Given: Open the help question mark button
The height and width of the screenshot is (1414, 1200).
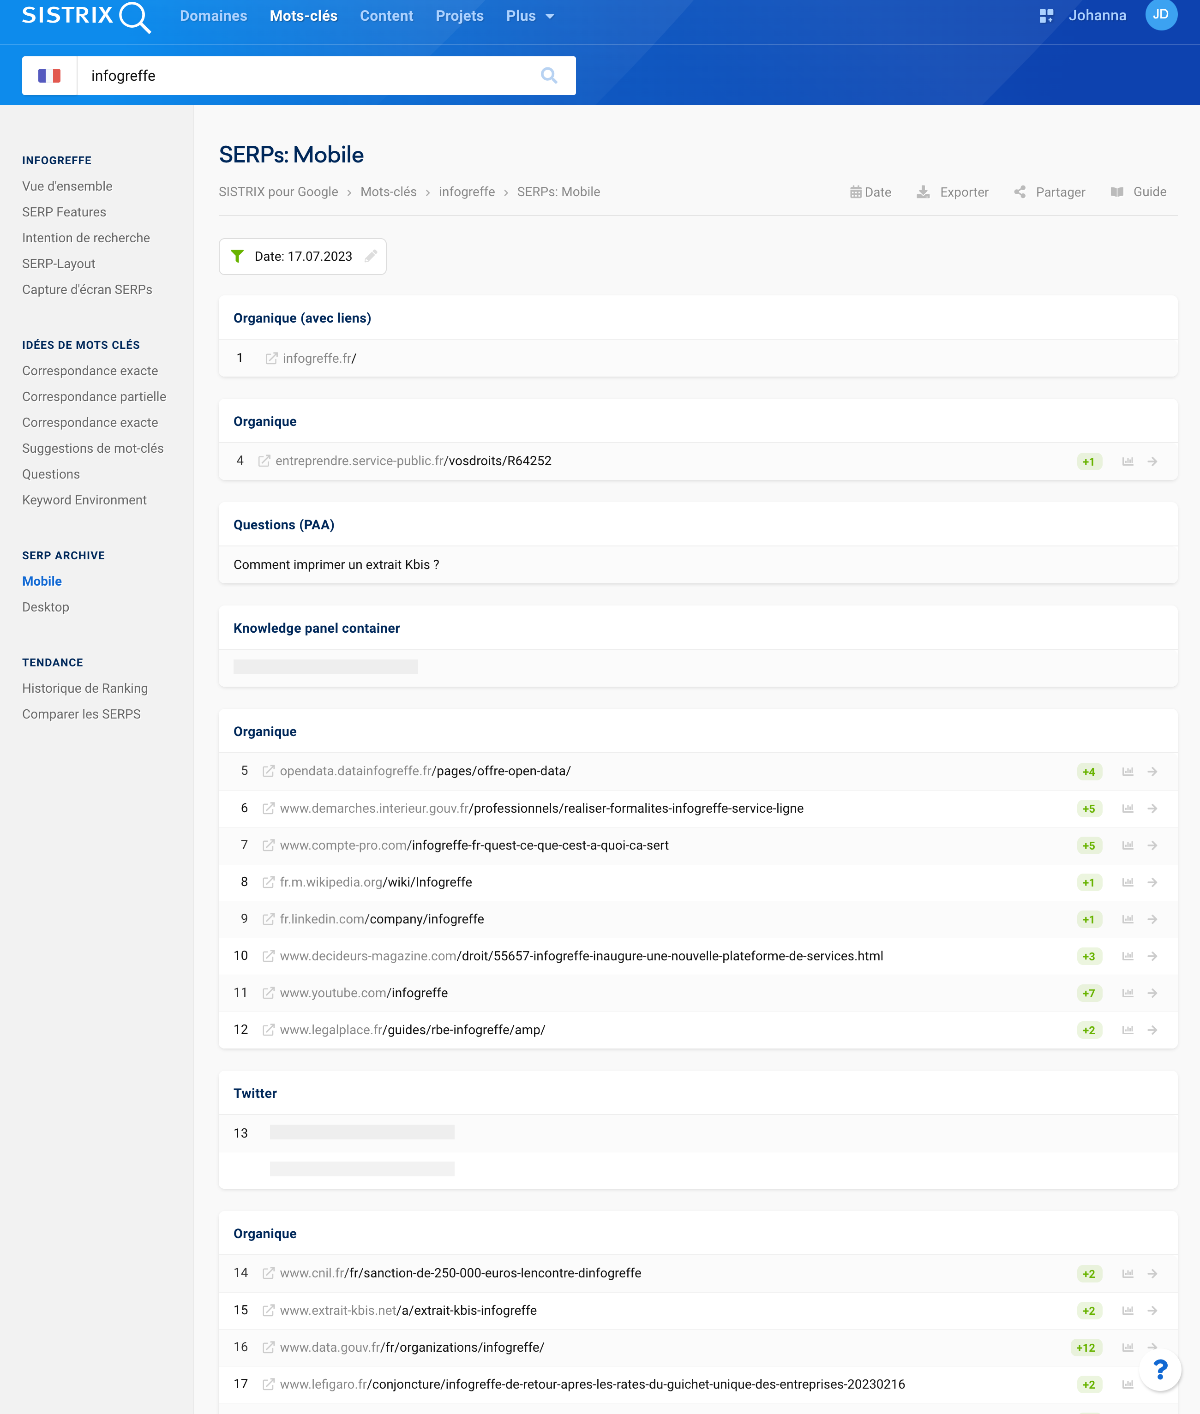Looking at the screenshot, I should click(x=1161, y=1370).
